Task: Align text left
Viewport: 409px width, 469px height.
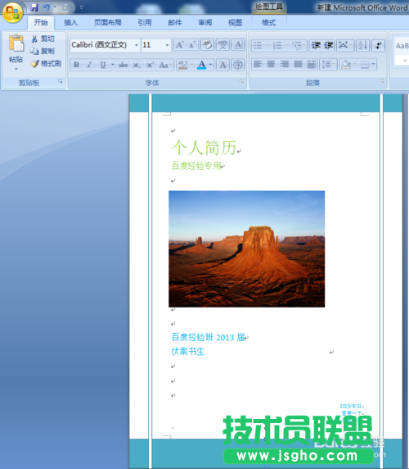Action: [x=258, y=64]
